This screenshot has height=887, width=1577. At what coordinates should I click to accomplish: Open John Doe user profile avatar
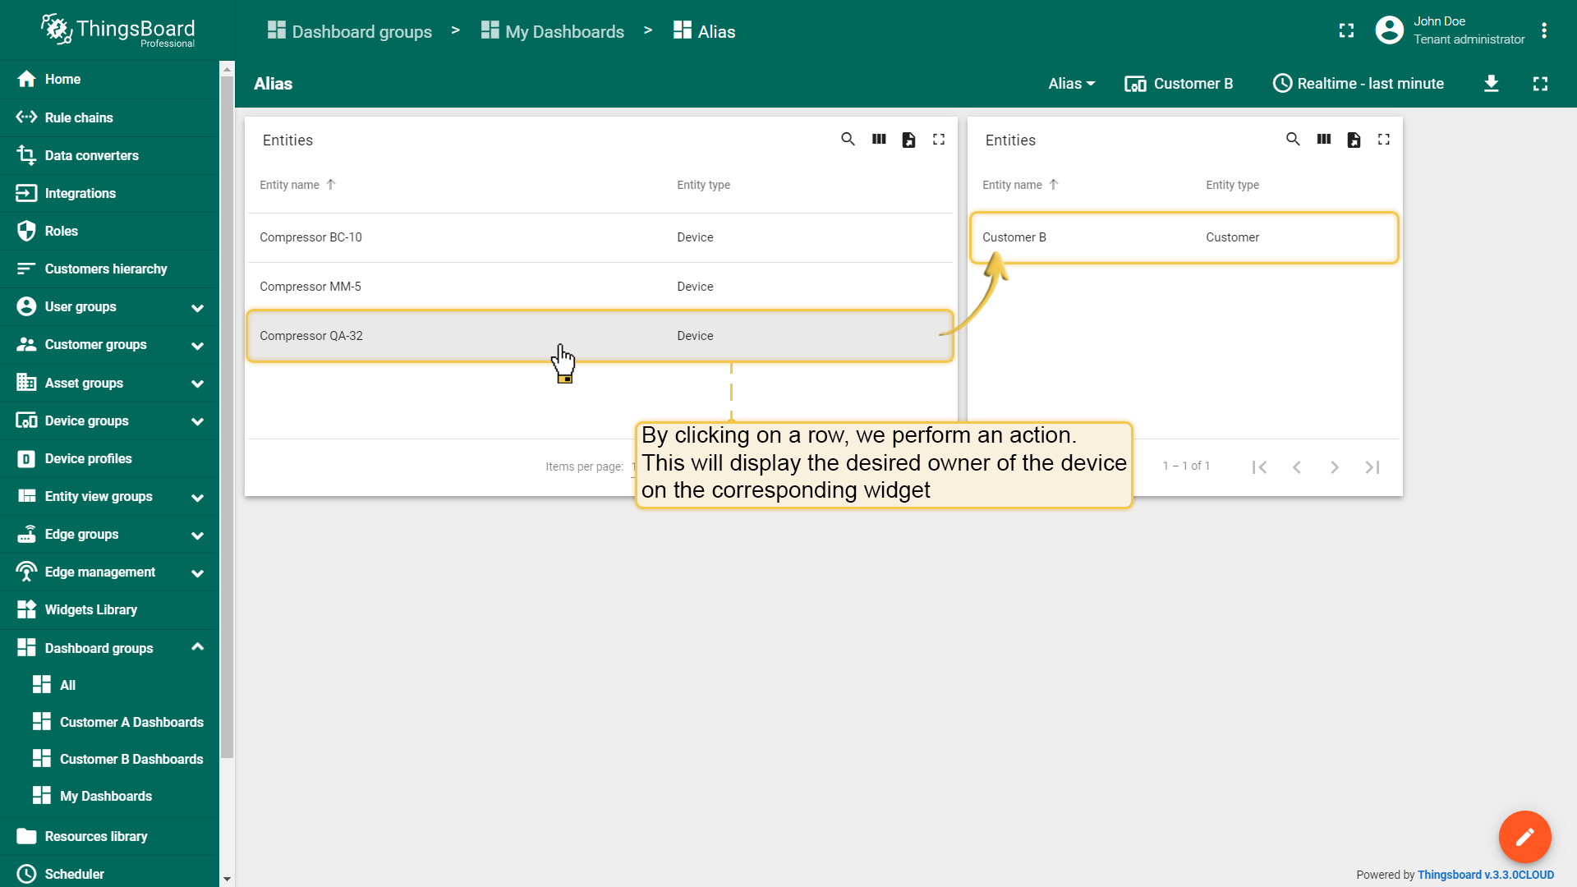click(1389, 30)
